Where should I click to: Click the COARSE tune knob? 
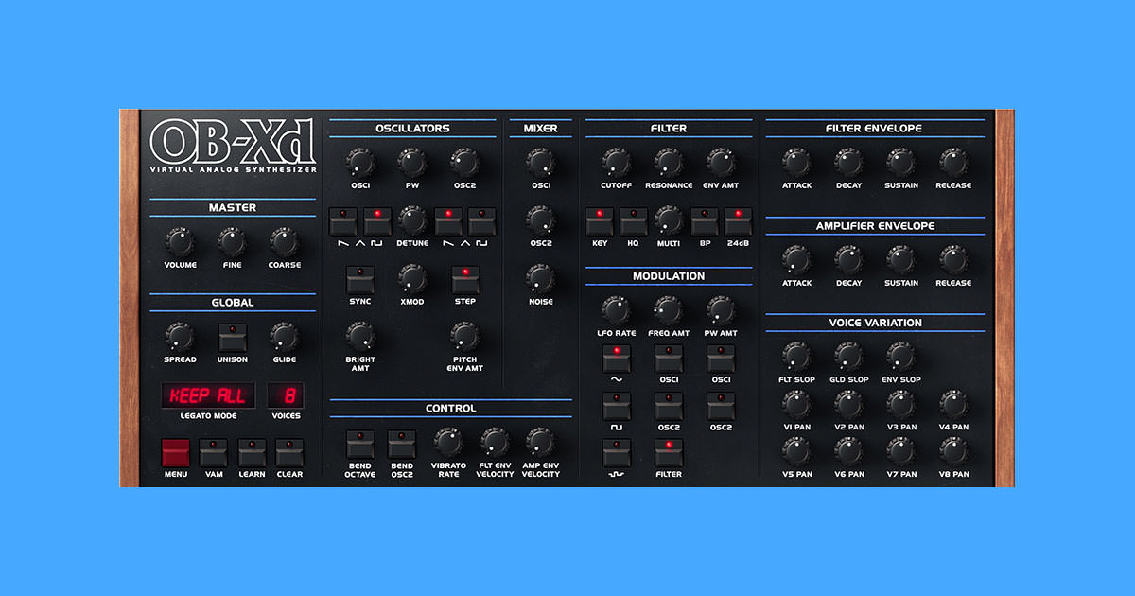tap(285, 241)
